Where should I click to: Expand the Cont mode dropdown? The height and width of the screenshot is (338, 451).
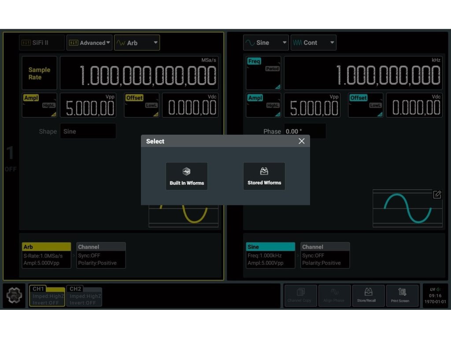(313, 43)
